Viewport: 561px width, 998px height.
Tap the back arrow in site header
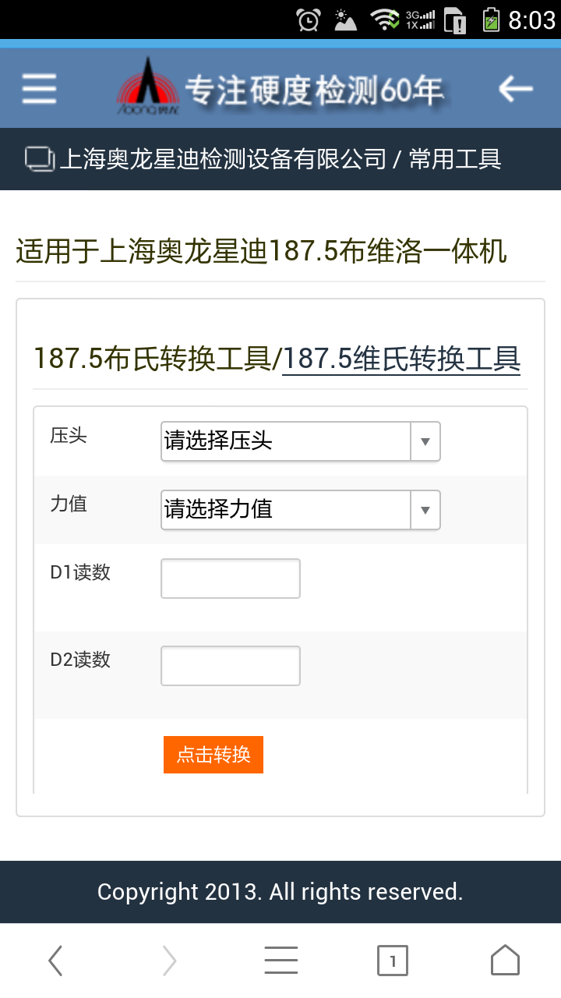[x=515, y=89]
